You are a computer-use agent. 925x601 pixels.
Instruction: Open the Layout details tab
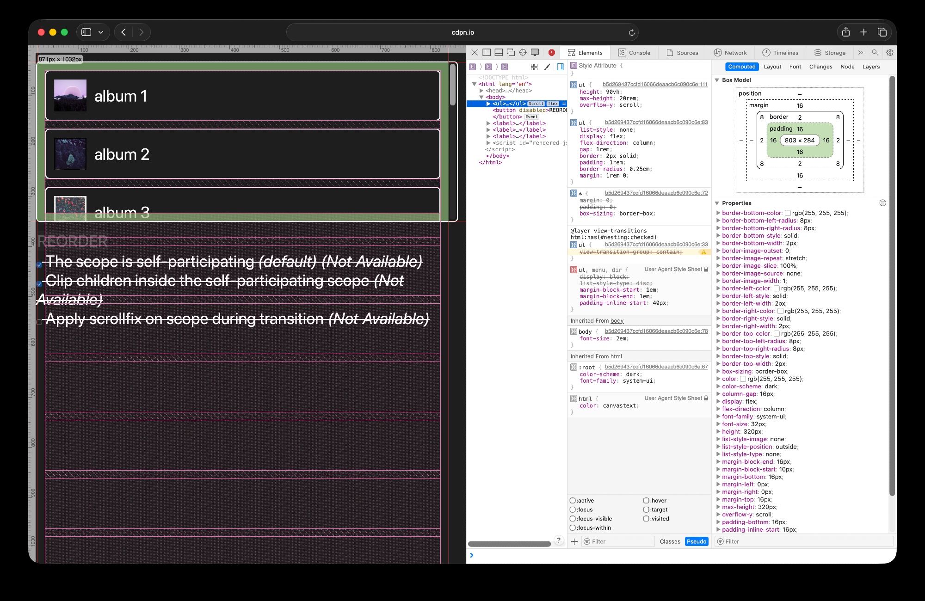click(772, 67)
